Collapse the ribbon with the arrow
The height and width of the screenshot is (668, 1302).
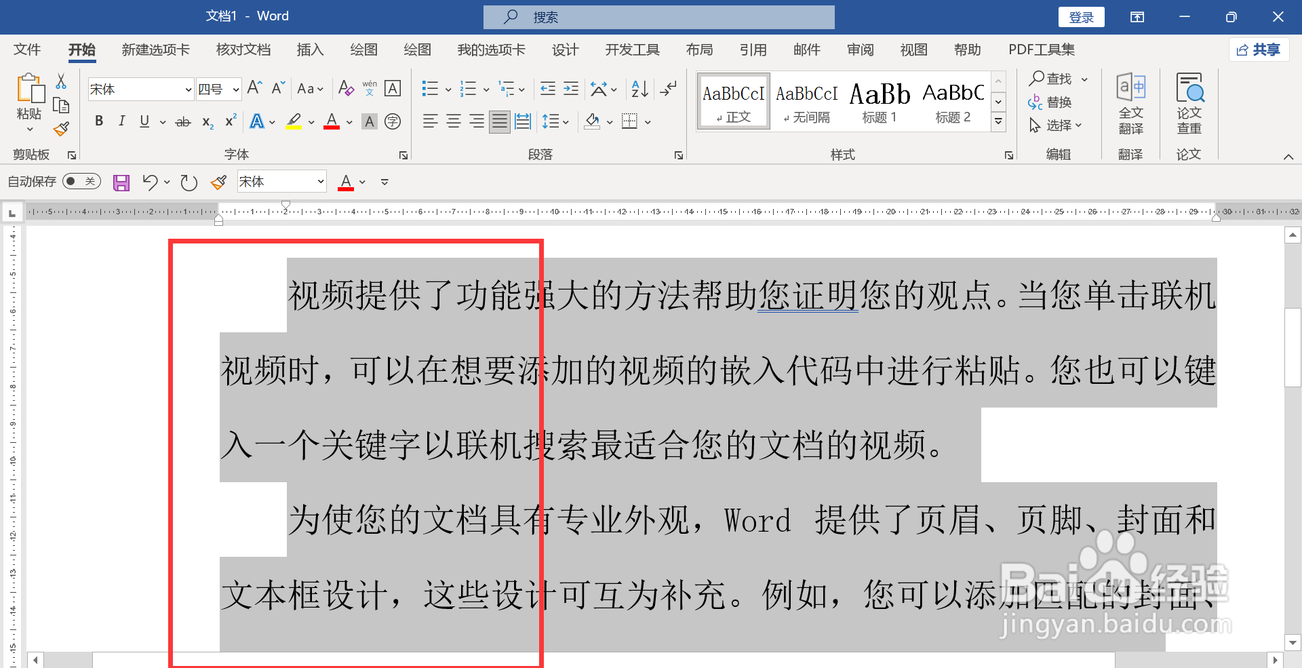[x=1288, y=157]
